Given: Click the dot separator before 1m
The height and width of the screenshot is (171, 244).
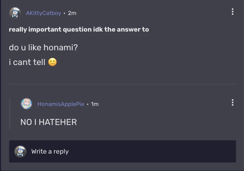Looking at the screenshot, I should pos(88,104).
